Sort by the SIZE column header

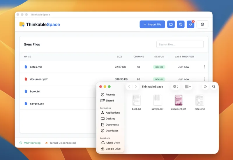[119, 57]
